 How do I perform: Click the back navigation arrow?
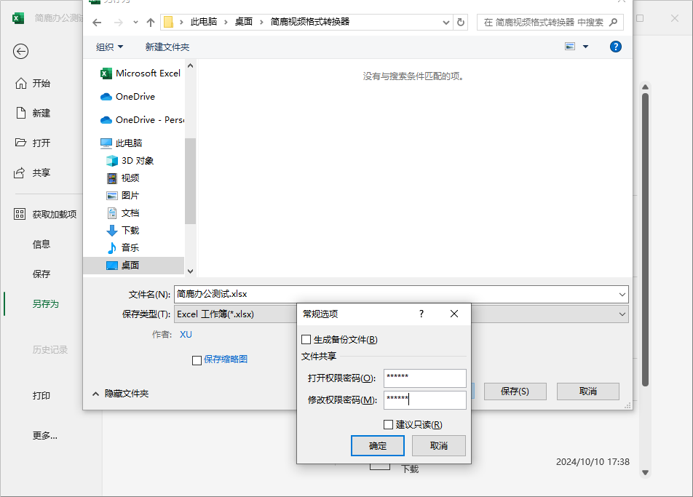[95, 22]
